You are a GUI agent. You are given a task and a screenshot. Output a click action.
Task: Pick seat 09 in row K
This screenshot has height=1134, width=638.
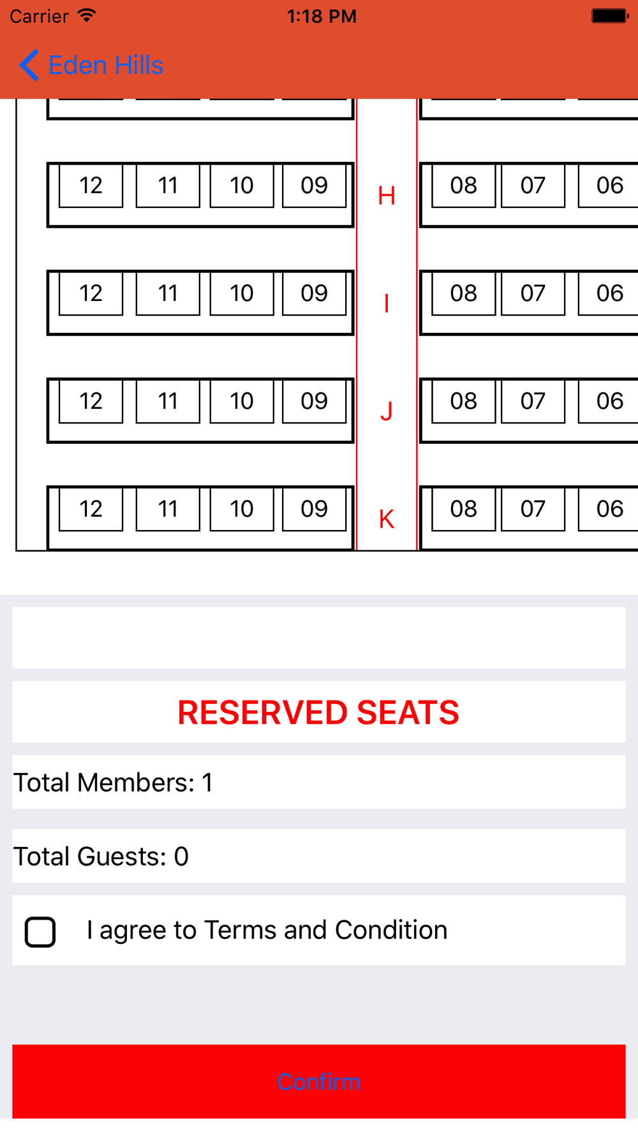(x=315, y=509)
